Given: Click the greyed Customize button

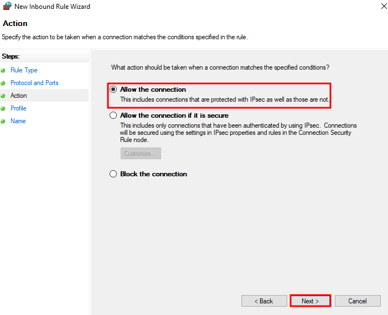Looking at the screenshot, I should [x=141, y=154].
